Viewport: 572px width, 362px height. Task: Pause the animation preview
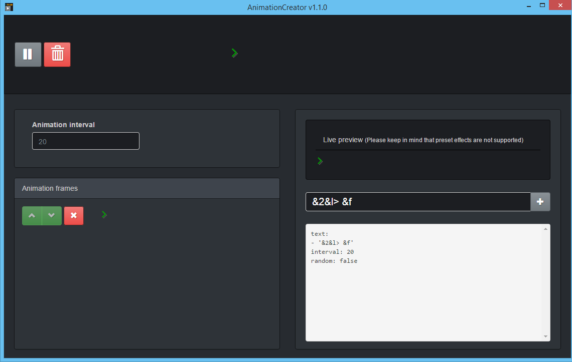[28, 55]
